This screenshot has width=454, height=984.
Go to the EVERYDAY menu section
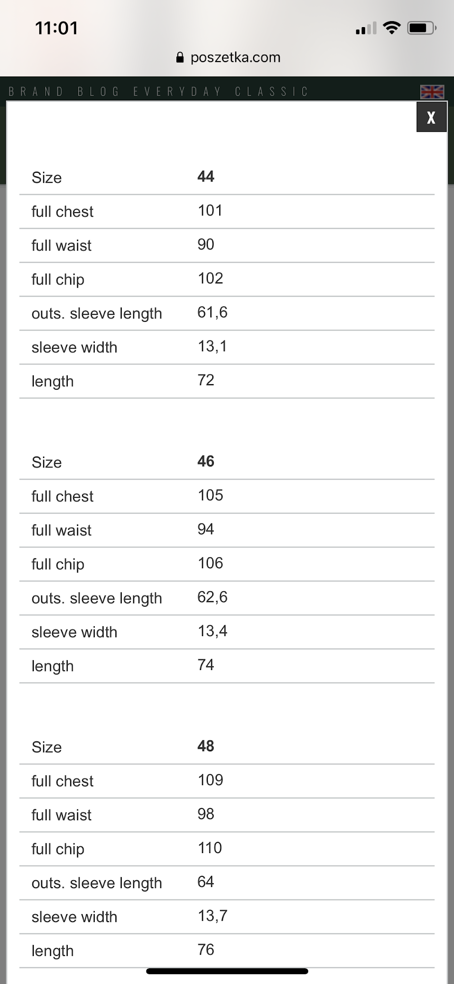coord(177,92)
